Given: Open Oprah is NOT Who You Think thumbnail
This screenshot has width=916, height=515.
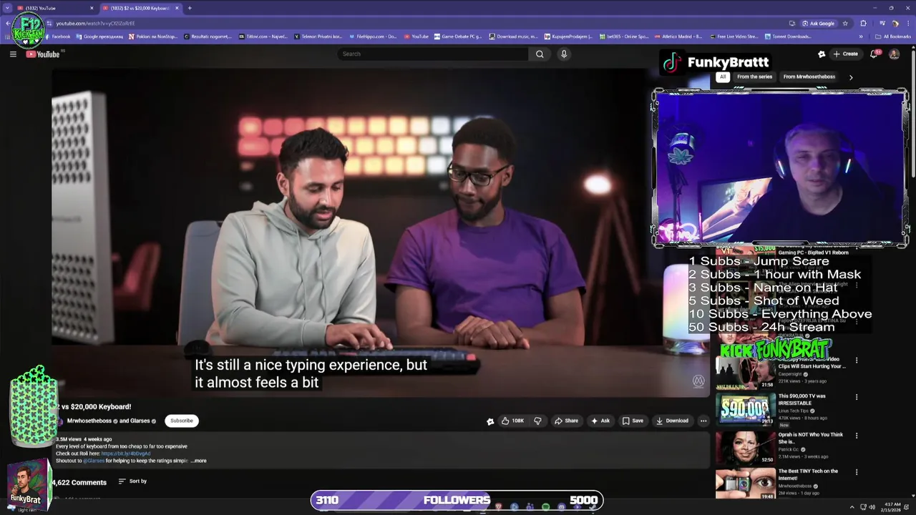Looking at the screenshot, I should 746,448.
